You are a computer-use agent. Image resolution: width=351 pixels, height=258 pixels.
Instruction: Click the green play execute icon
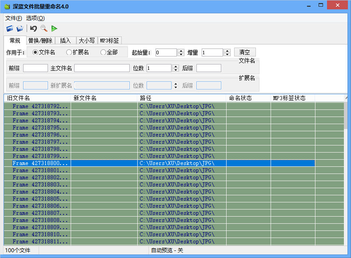pos(54,28)
